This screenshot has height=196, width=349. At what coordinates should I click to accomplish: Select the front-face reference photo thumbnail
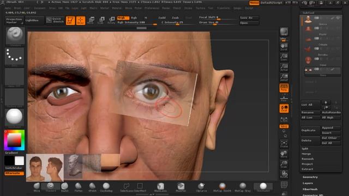pyautogui.click(x=35, y=168)
